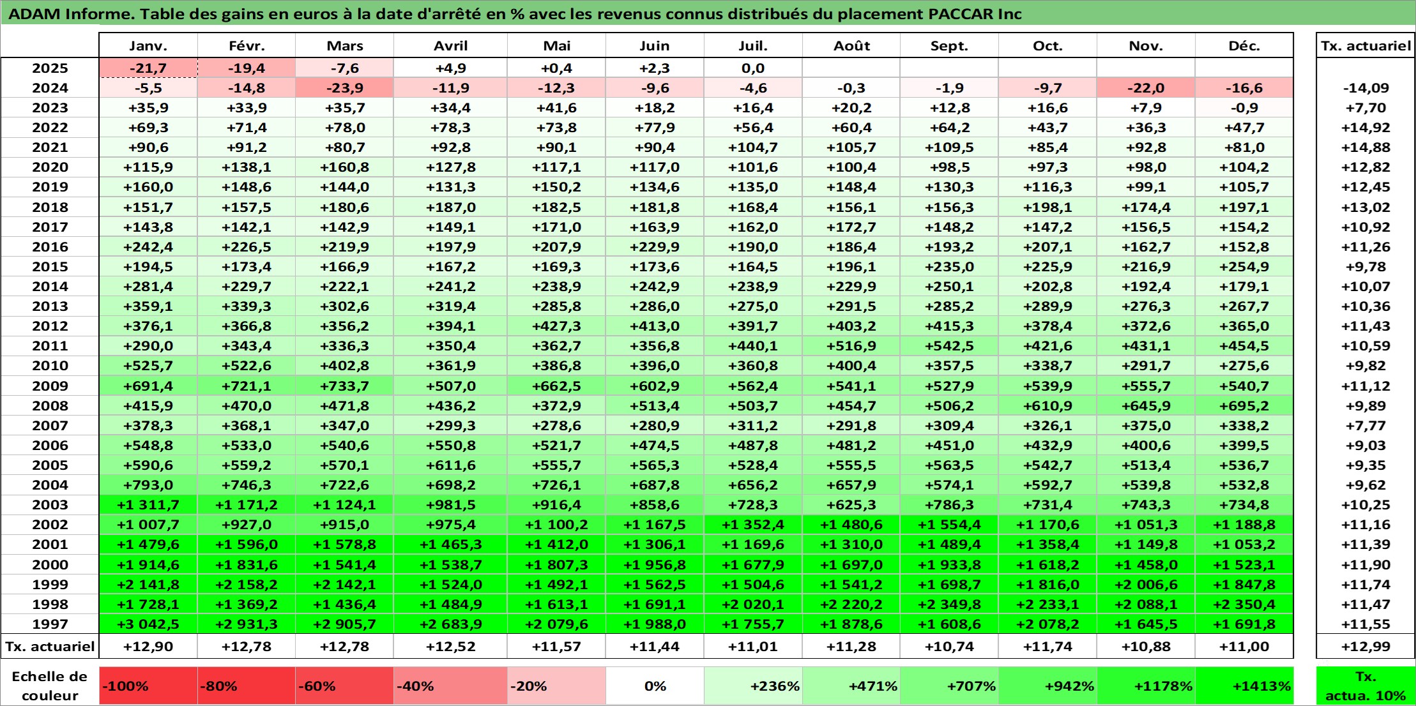Select cell -21,7 for January 2025
The image size is (1416, 706).
pos(148,68)
